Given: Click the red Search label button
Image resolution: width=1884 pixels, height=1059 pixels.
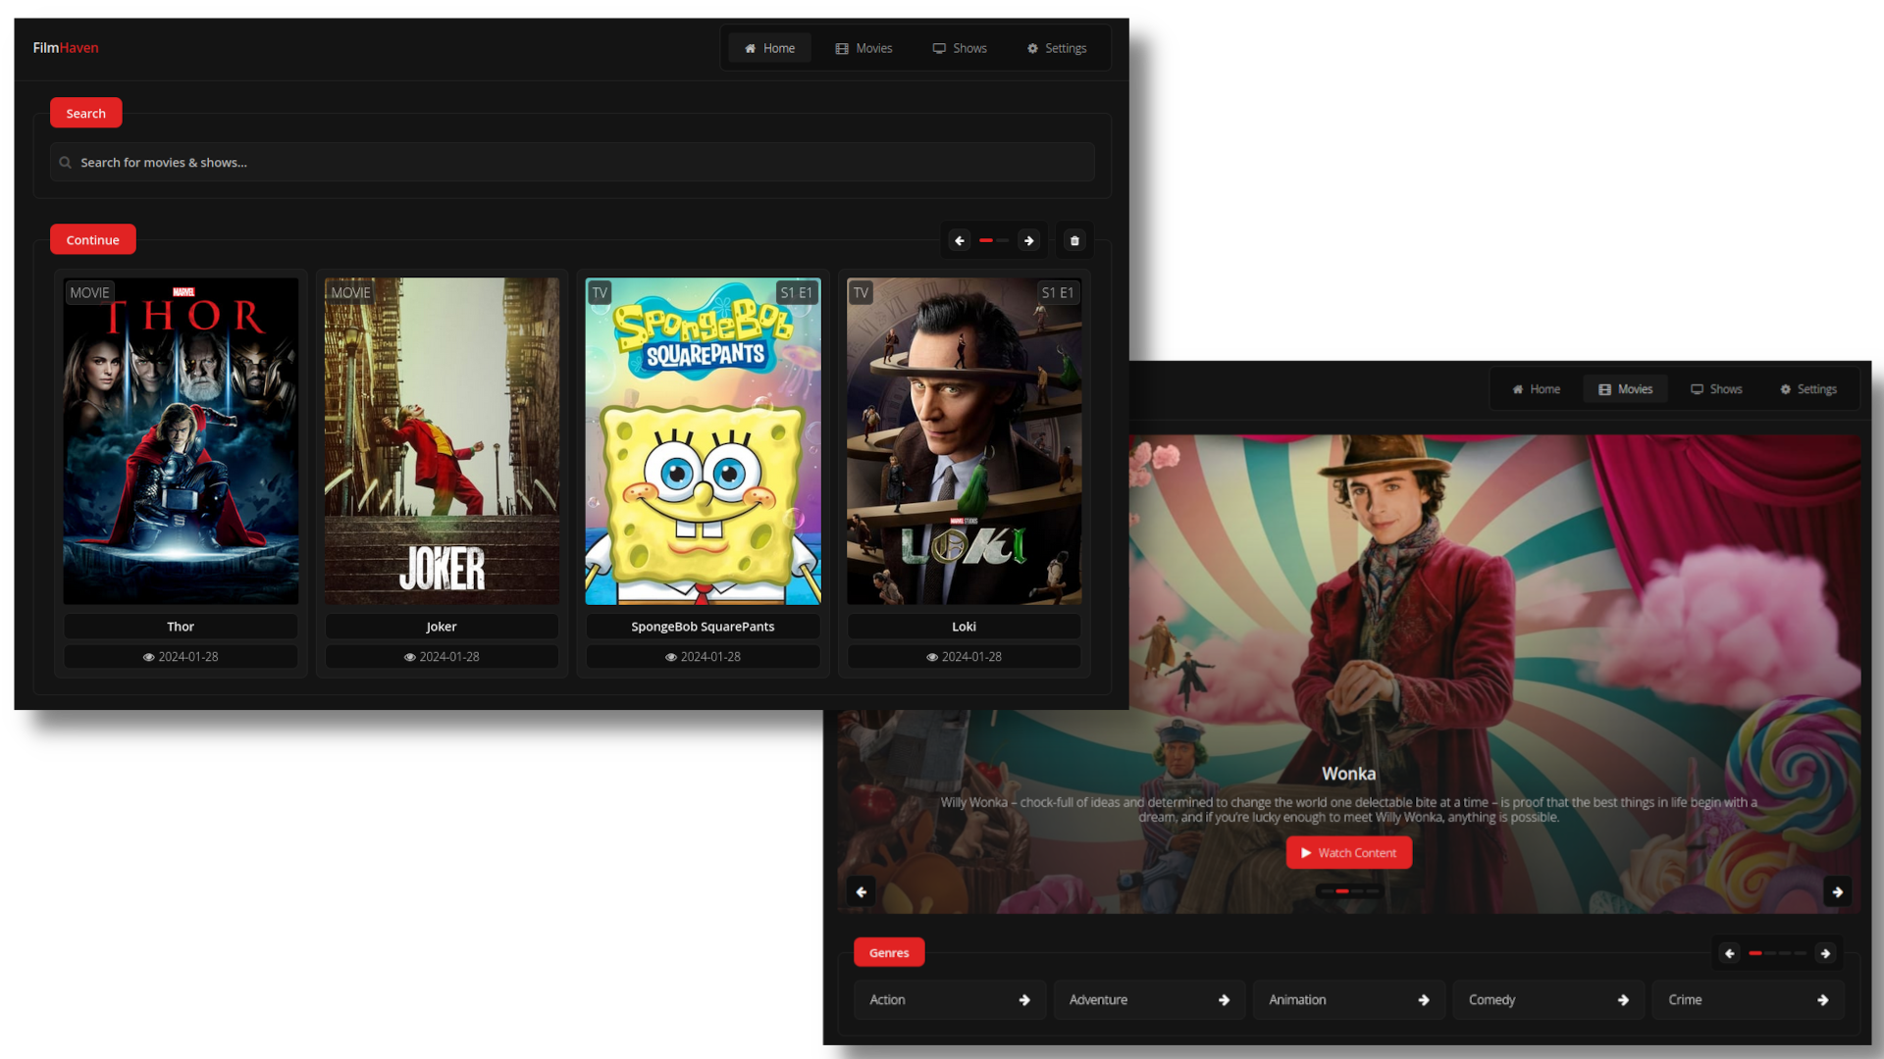Looking at the screenshot, I should click(86, 113).
